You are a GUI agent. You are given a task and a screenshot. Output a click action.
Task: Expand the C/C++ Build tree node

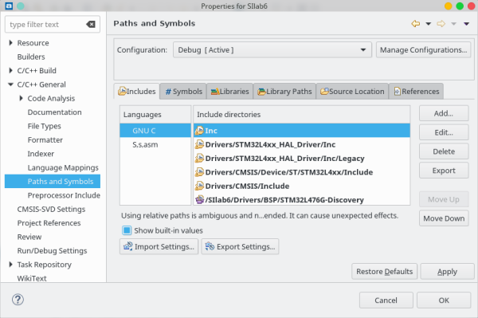coord(10,70)
